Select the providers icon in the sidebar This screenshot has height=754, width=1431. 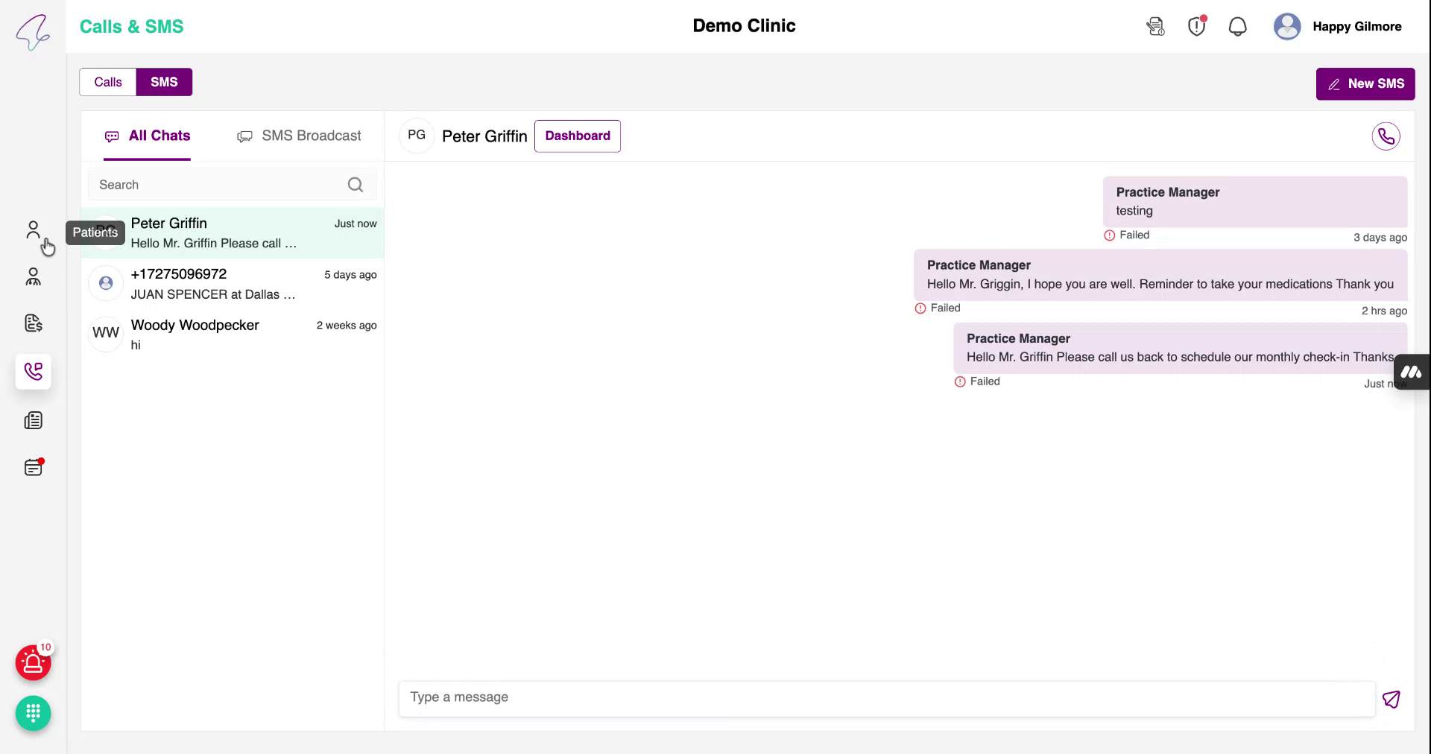[33, 277]
